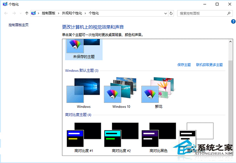Maximize the 个性化 window
Screen dimensions: 236x163
pos(217,4)
